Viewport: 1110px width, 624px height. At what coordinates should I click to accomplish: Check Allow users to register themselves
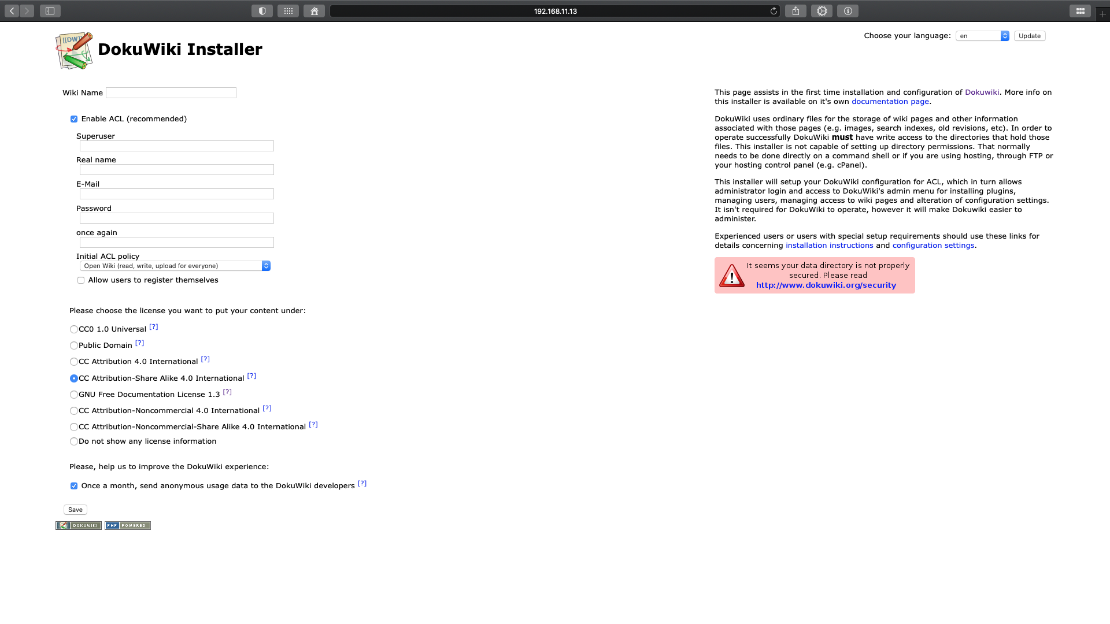point(81,280)
